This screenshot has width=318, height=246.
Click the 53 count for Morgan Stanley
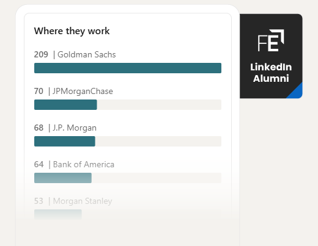pyautogui.click(x=39, y=201)
